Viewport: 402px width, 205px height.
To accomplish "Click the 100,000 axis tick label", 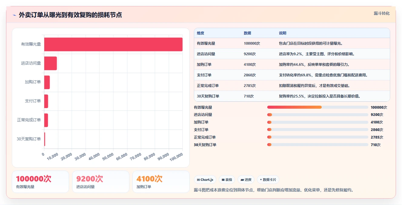I will pos(176,156).
